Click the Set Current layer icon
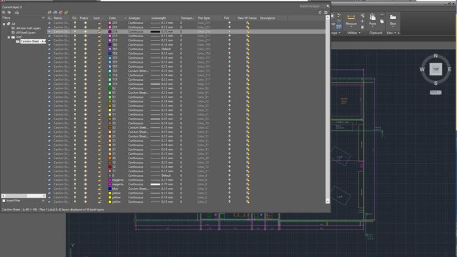The width and height of the screenshot is (457, 257). pyautogui.click(x=66, y=12)
